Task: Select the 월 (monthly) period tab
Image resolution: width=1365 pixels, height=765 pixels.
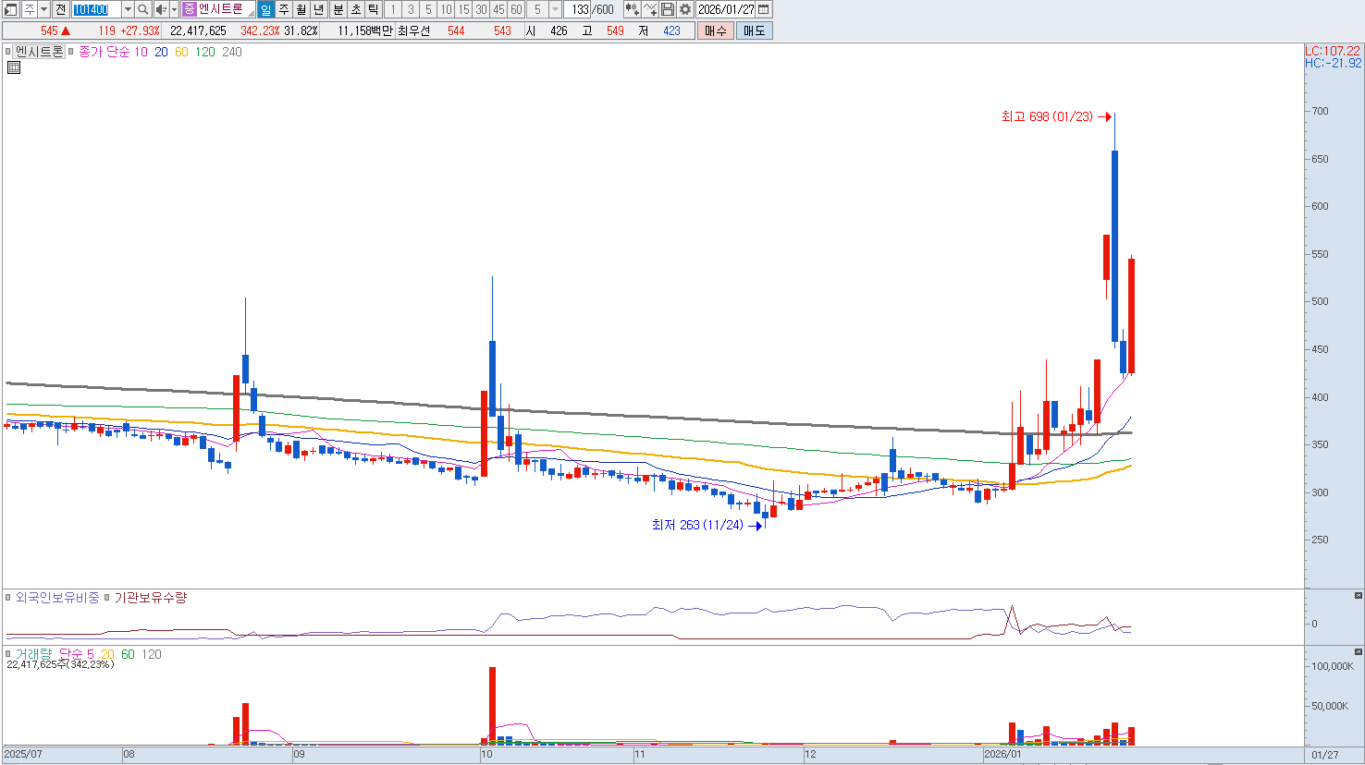Action: pos(301,9)
